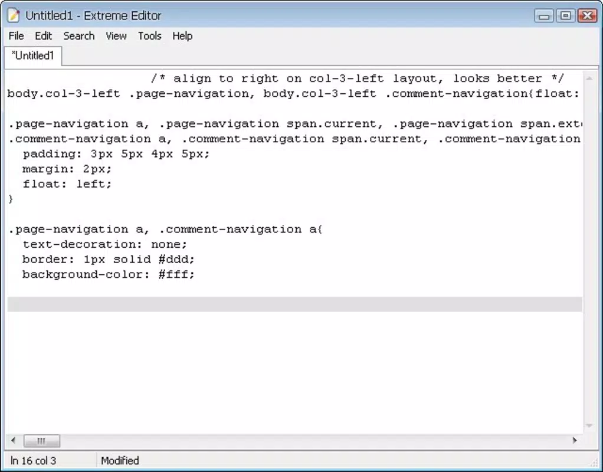Minimize the Extreme Editor window
This screenshot has height=472, width=603.
(x=544, y=16)
